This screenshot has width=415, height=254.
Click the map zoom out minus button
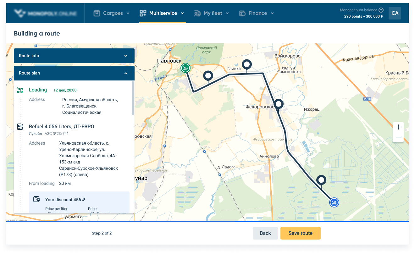point(398,137)
